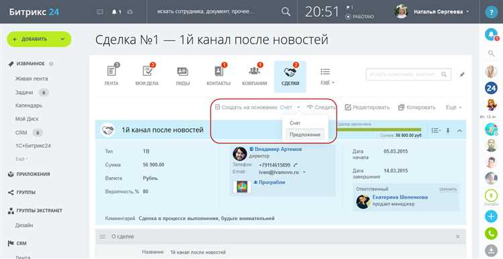Open Ещё actions menu at right of toolbar
The height and width of the screenshot is (259, 503).
coord(453,107)
